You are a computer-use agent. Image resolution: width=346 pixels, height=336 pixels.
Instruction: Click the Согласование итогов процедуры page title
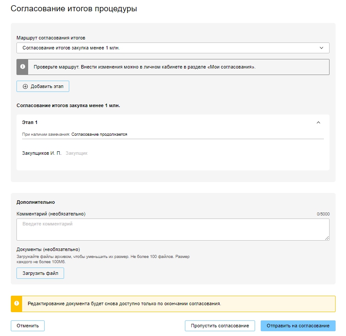coord(74,9)
